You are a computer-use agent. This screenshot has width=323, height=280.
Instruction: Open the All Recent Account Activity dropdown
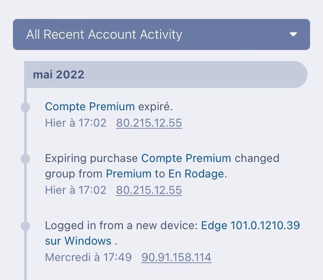[161, 35]
